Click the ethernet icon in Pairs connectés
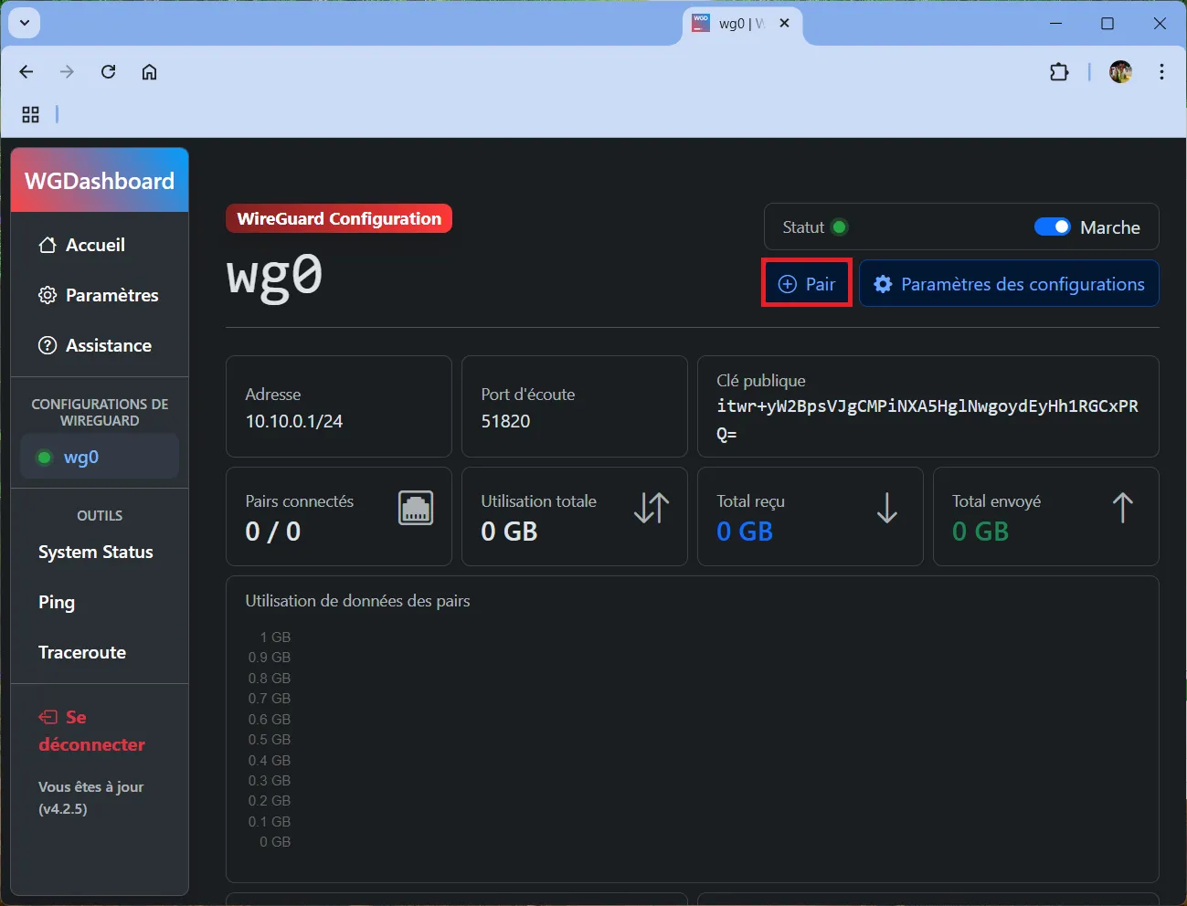Image resolution: width=1187 pixels, height=906 pixels. click(x=416, y=508)
